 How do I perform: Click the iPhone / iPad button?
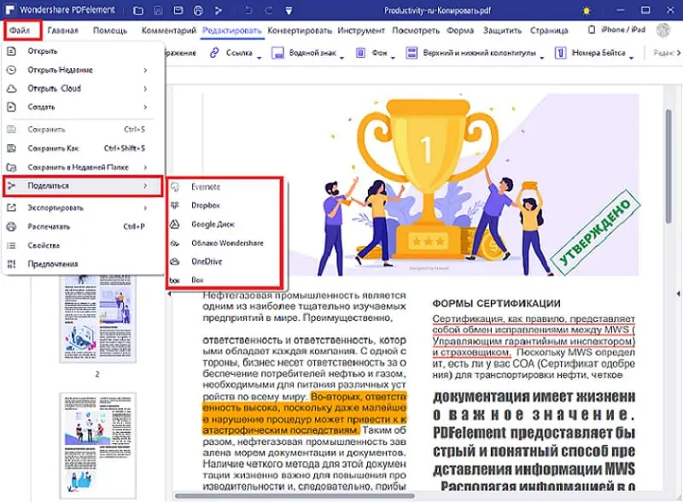coord(616,30)
